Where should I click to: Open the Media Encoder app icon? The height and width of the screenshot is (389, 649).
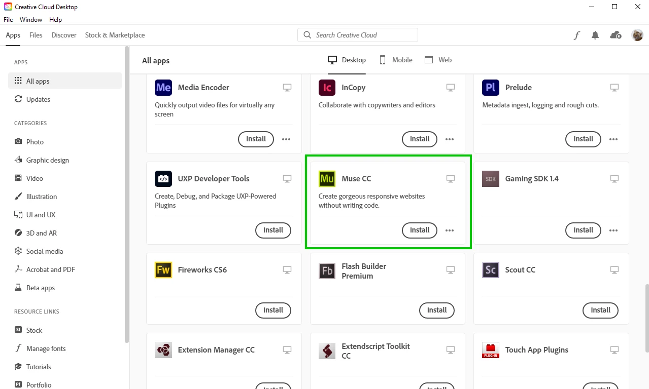pos(163,88)
